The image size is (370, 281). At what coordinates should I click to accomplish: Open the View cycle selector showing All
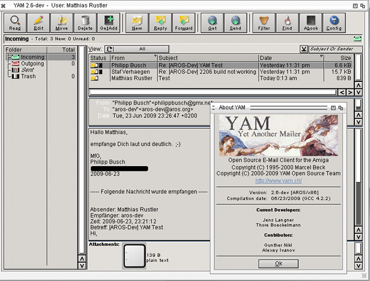[x=136, y=49]
